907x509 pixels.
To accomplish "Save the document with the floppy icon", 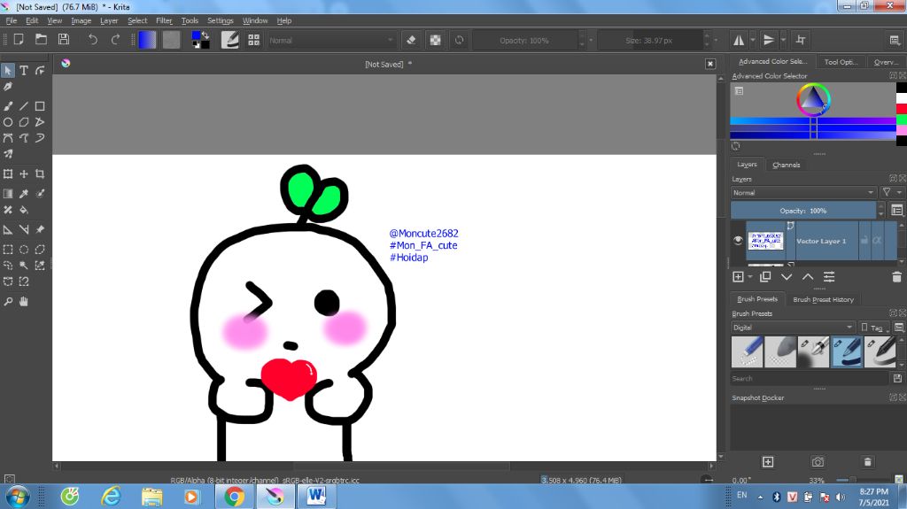I will coord(64,40).
